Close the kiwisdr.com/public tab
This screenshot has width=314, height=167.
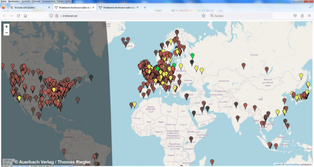pos(49,8)
